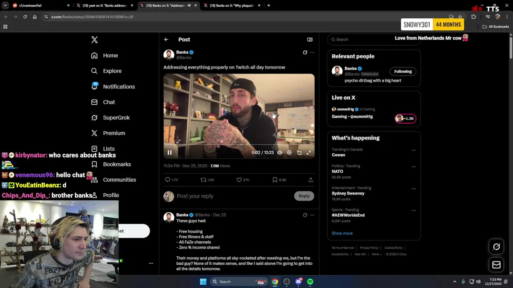Open more options on main Banks post
The image size is (513, 288).
pyautogui.click(x=312, y=52)
